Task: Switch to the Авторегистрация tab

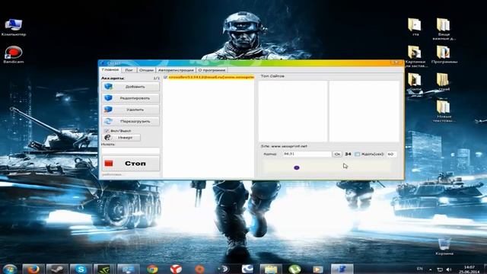Action: click(x=176, y=70)
